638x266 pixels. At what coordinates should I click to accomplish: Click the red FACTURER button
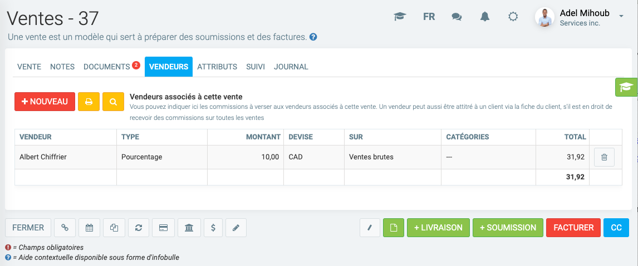pos(573,228)
